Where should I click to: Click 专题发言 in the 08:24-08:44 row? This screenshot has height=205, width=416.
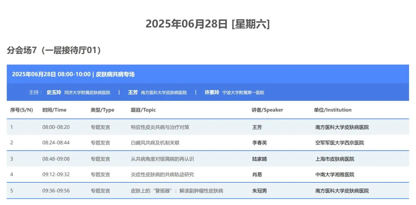point(100,143)
